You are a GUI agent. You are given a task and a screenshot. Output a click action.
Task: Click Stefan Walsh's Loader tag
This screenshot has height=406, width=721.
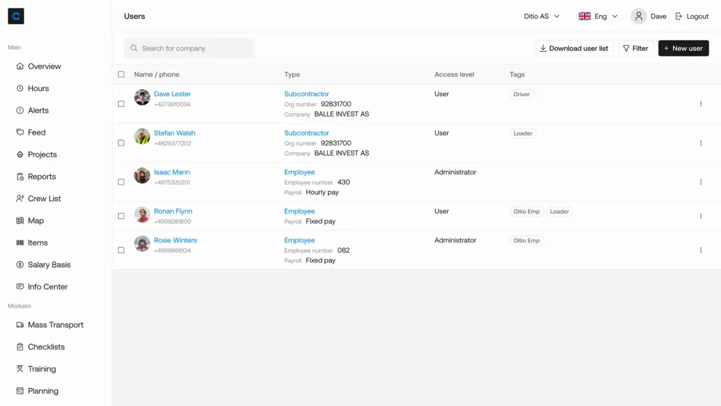[523, 134]
